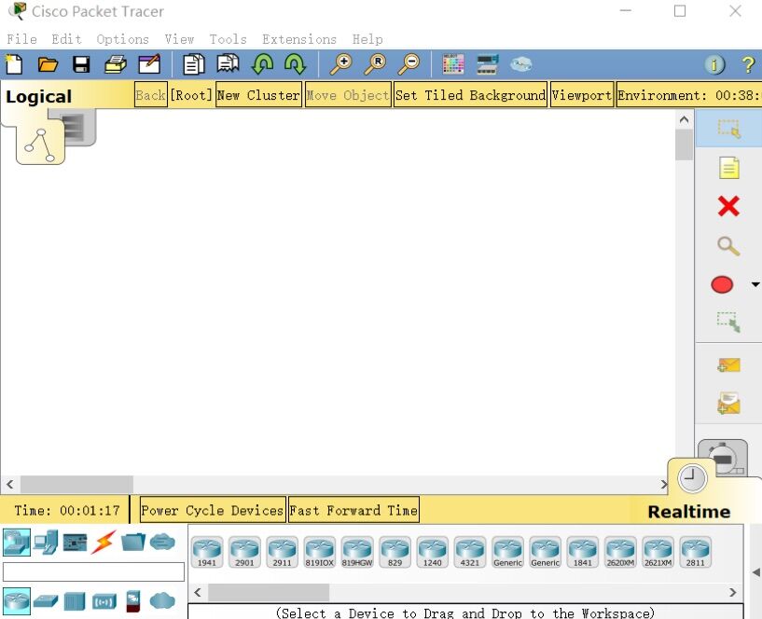Choose the Place Note tool
Image resolution: width=762 pixels, height=619 pixels.
click(x=728, y=168)
